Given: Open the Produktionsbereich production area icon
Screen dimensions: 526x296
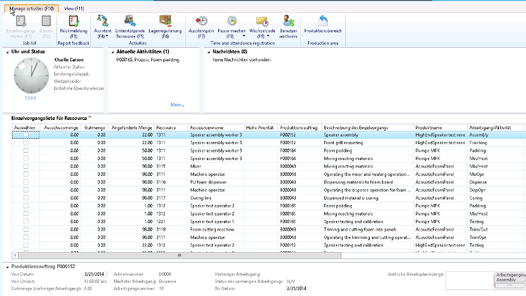Looking at the screenshot, I should pos(323,21).
